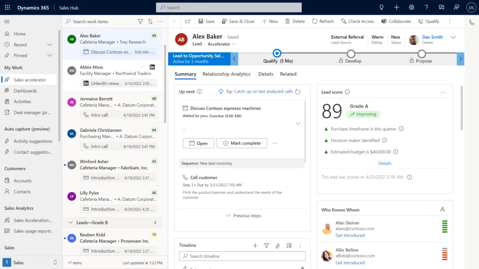Open the Details tab
Image resolution: width=479 pixels, height=269 pixels.
tap(266, 74)
